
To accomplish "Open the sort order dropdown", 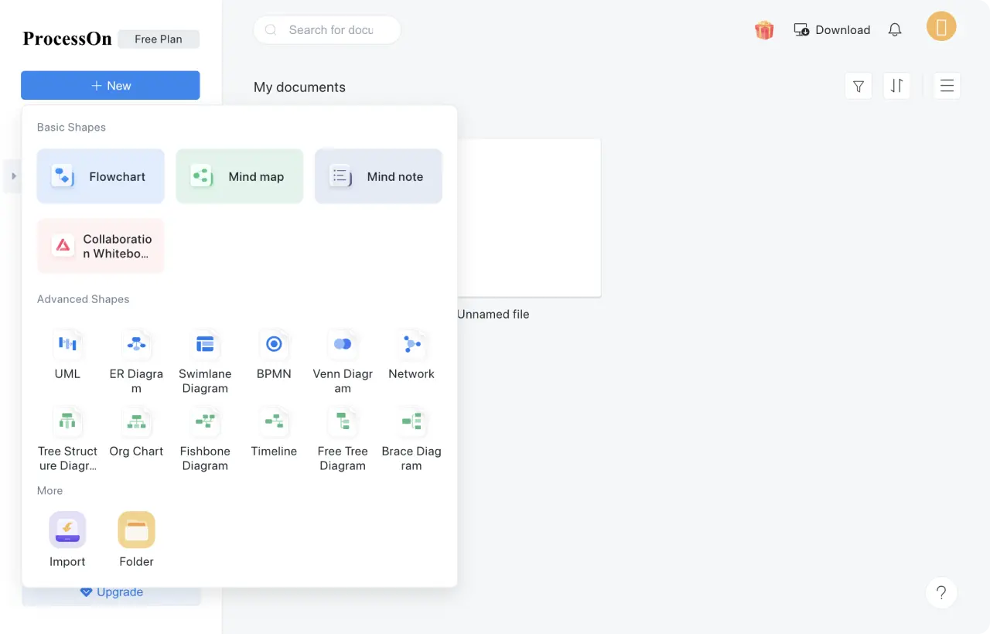I will click(896, 86).
